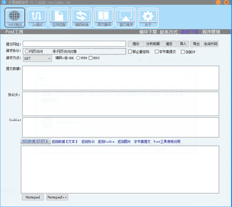232x207 pixels.
Task: Open the 窗口精灵 screen icon
Action: click(x=126, y=18)
